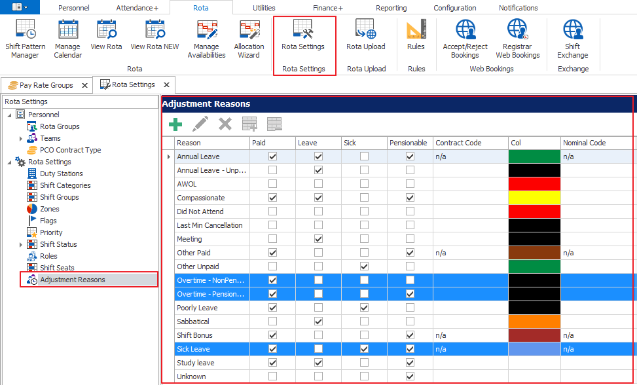The width and height of the screenshot is (637, 385).
Task: Toggle Paid checkbox for Annual Leave
Action: [x=273, y=156]
